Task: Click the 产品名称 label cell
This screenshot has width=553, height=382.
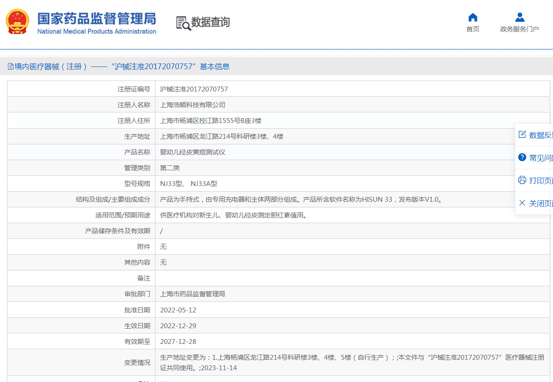Action: tap(81, 152)
